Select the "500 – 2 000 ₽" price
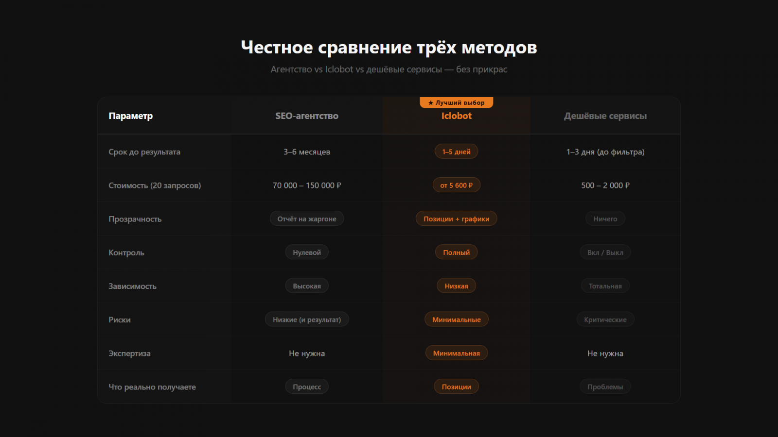Screen dimensions: 778x437 (605, 185)
